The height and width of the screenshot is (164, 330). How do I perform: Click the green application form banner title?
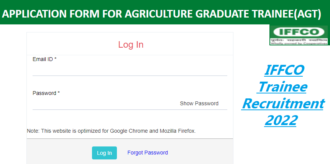point(161,15)
